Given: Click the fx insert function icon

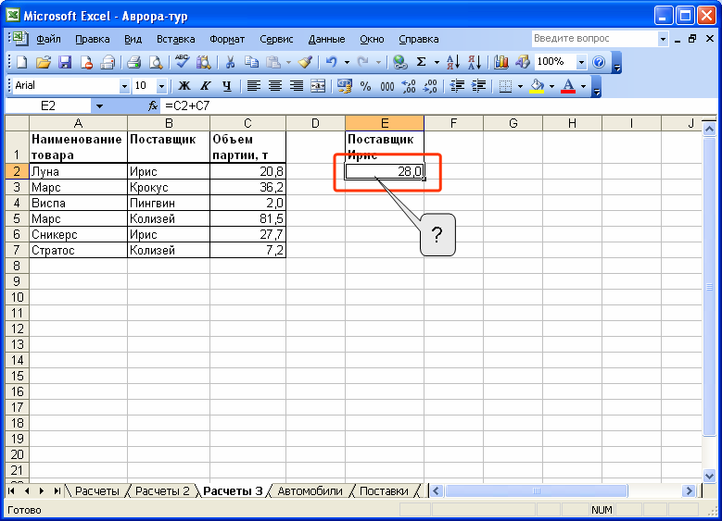Looking at the screenshot, I should [x=153, y=106].
